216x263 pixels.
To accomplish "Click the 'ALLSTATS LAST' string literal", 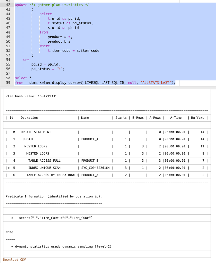I will (x=156, y=82).
